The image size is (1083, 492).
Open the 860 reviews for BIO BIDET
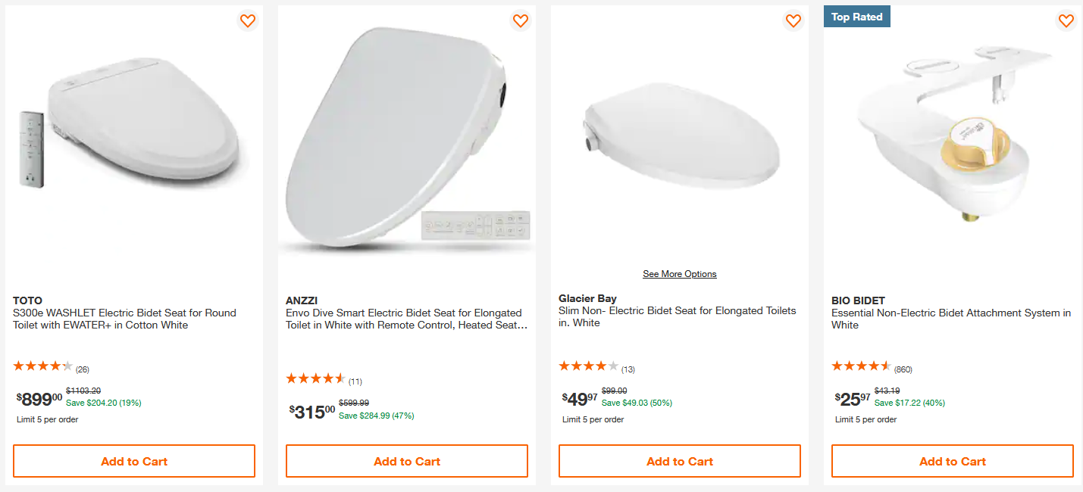(903, 370)
